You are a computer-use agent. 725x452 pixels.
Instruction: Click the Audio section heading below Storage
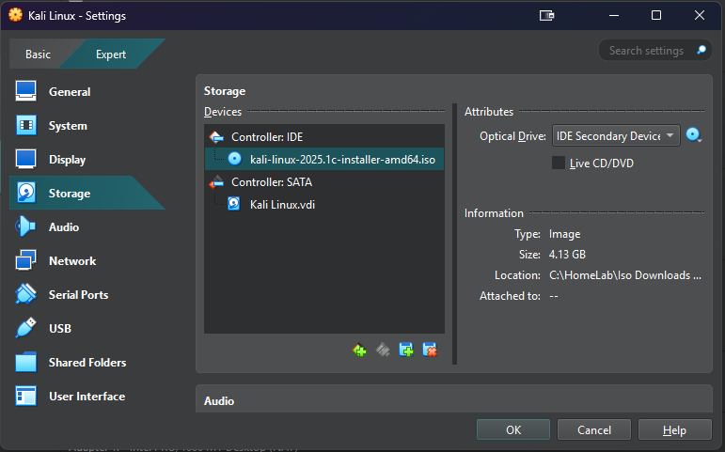point(219,400)
